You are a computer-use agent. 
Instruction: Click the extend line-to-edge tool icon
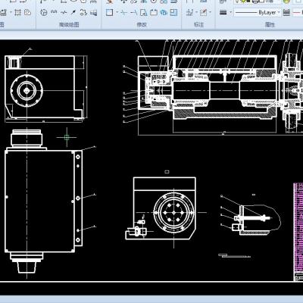point(133,12)
